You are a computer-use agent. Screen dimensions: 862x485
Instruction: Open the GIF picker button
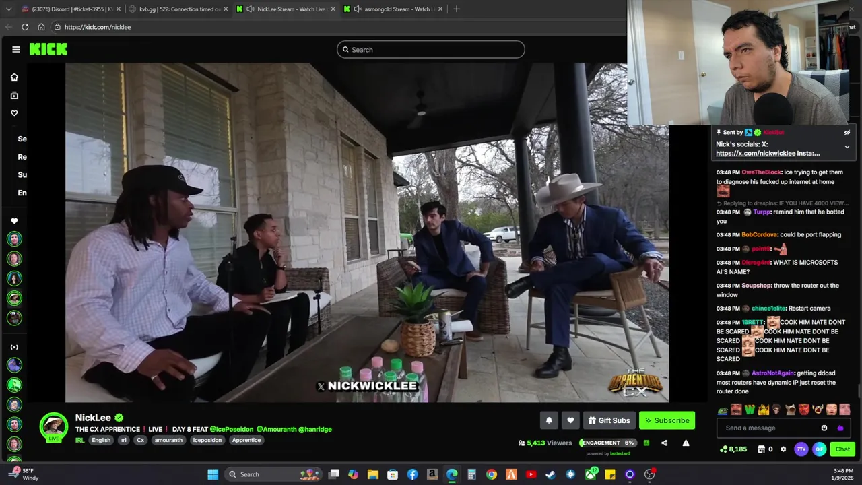pos(819,449)
